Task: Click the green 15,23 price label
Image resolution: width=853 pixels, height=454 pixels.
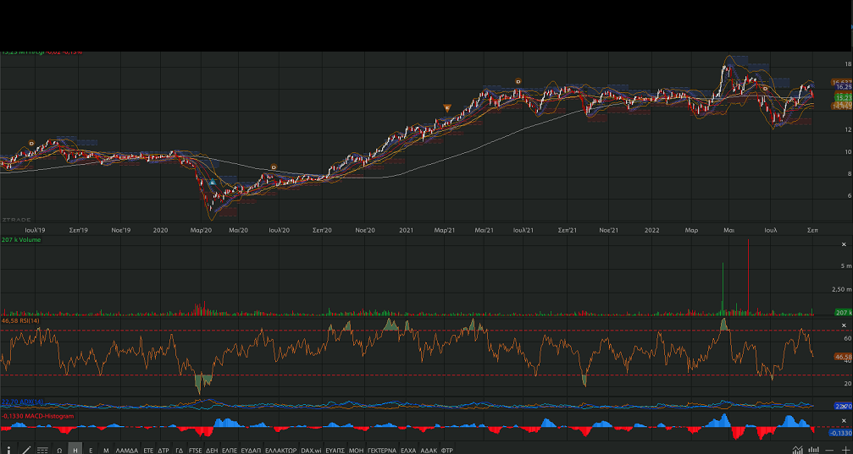Action: tap(842, 97)
